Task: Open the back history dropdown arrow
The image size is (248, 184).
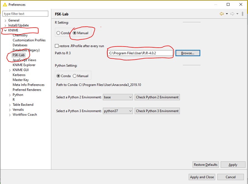Action: pyautogui.click(x=227, y=14)
